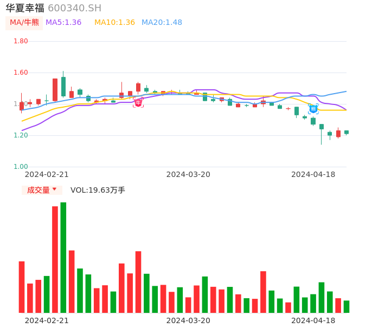The image size is (372, 328).
Task: Click the 1.80 price axis label
Action: point(21,41)
